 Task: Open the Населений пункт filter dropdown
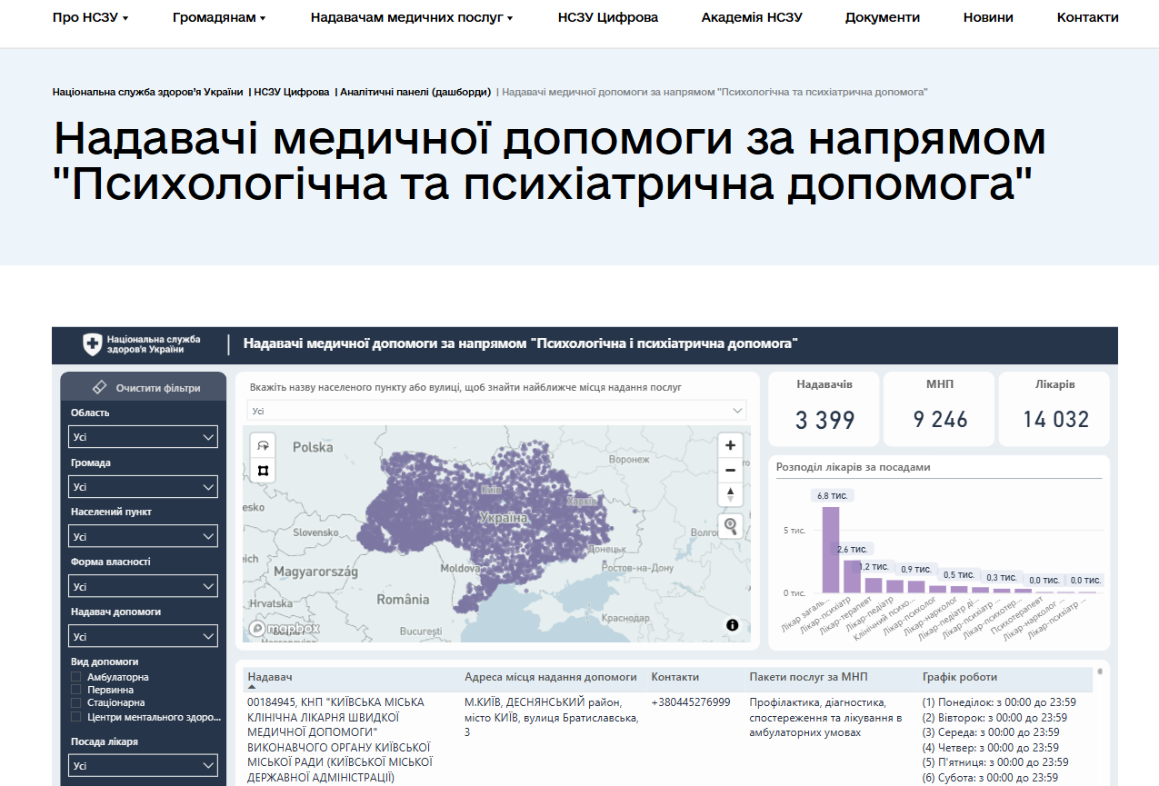[145, 537]
